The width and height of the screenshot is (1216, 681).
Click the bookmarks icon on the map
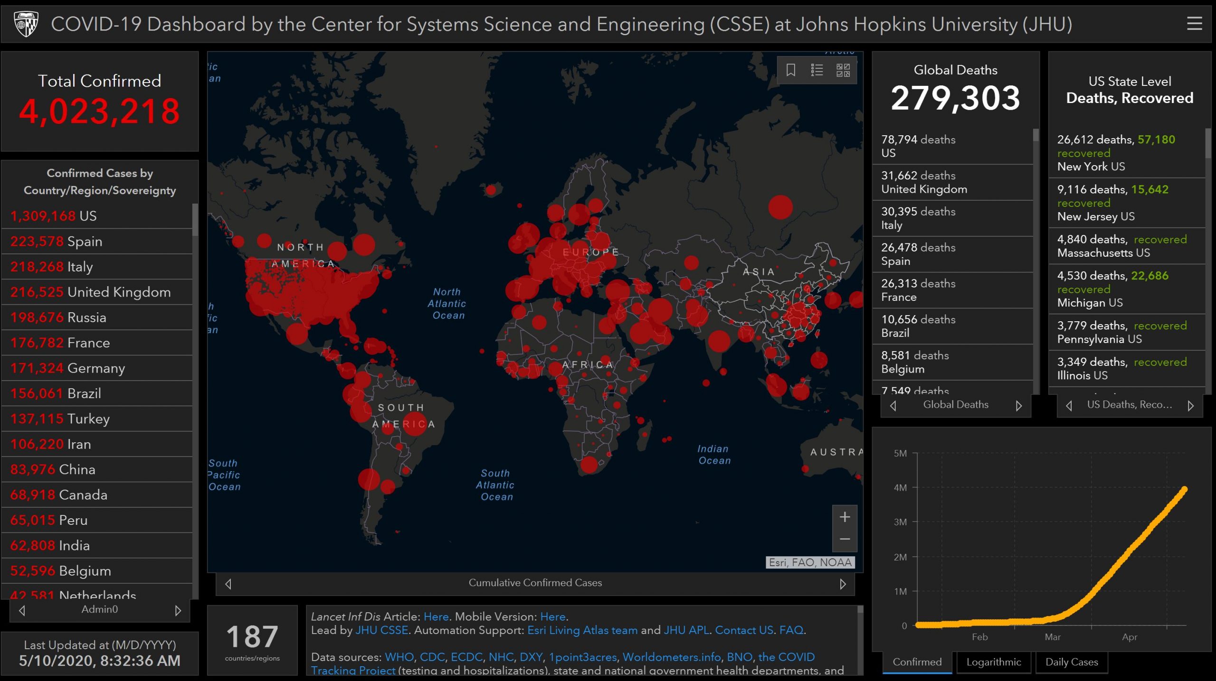[791, 70]
